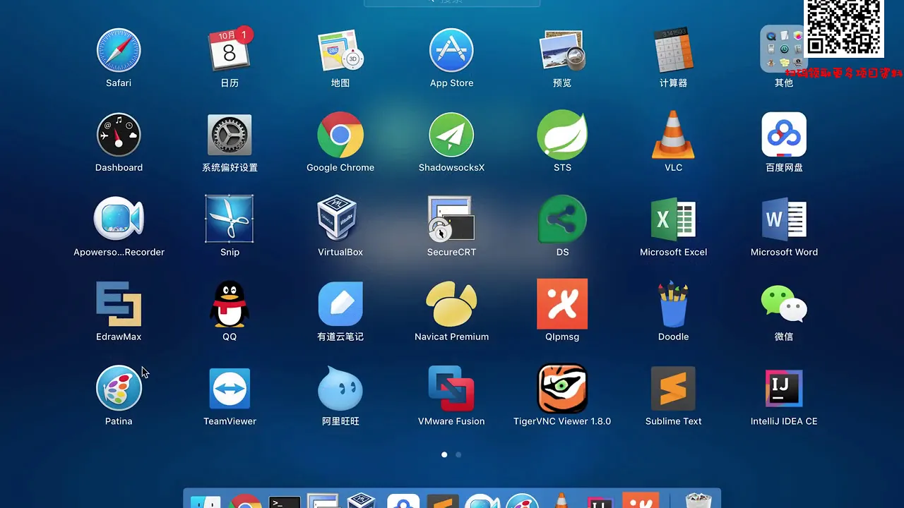Screen dimensions: 904x508
Task: Open the Dashboard app
Action: click(119, 135)
